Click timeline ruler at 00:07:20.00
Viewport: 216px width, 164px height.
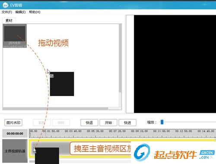pyautogui.click(x=118, y=131)
